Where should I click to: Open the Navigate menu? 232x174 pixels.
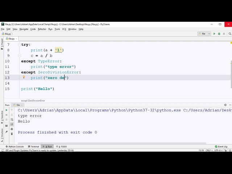pos(24,29)
